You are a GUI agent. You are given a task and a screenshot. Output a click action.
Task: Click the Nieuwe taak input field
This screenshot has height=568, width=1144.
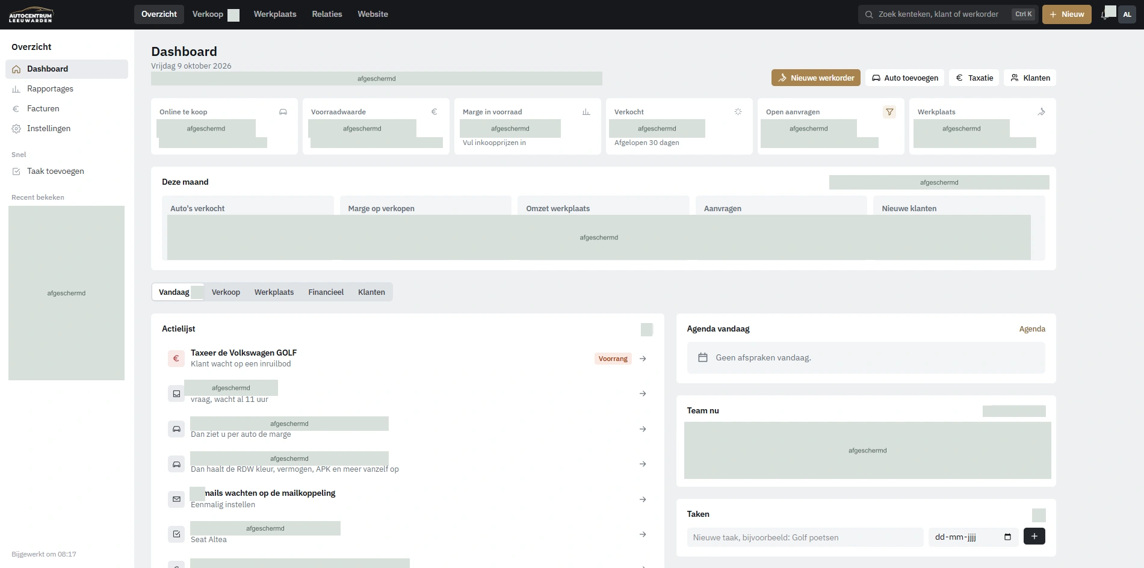click(805, 537)
